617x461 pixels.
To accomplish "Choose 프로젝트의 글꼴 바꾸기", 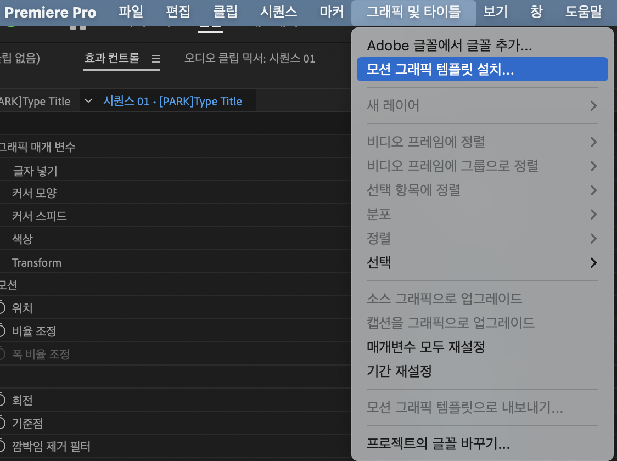I will click(x=483, y=443).
